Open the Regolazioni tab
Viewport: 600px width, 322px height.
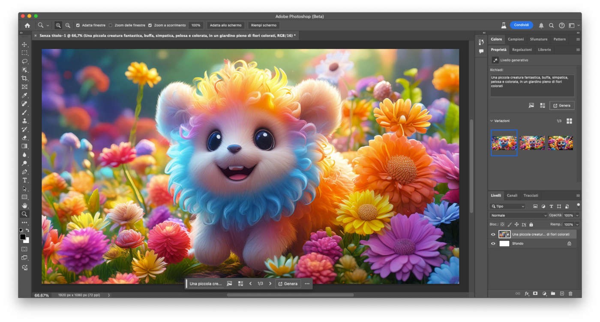[x=522, y=50]
